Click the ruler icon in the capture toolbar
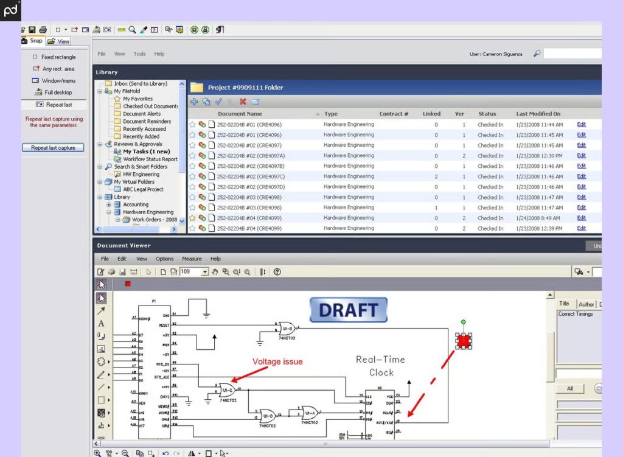The width and height of the screenshot is (623, 457). [x=122, y=30]
